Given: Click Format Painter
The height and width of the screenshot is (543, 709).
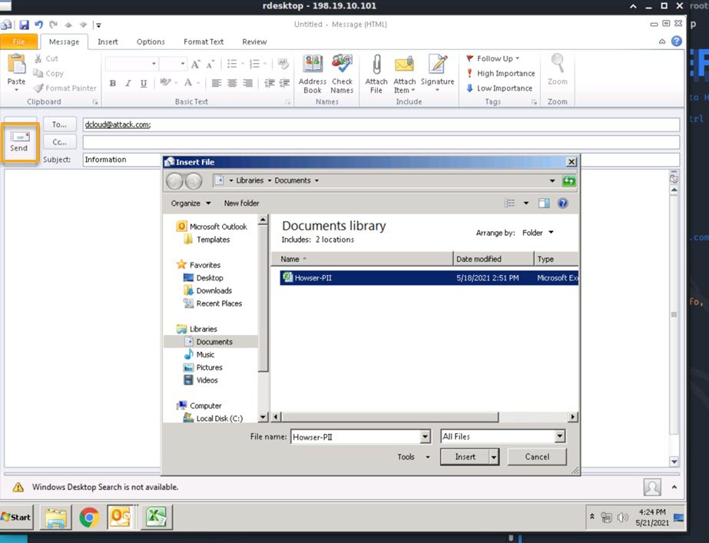Looking at the screenshot, I should [x=65, y=88].
